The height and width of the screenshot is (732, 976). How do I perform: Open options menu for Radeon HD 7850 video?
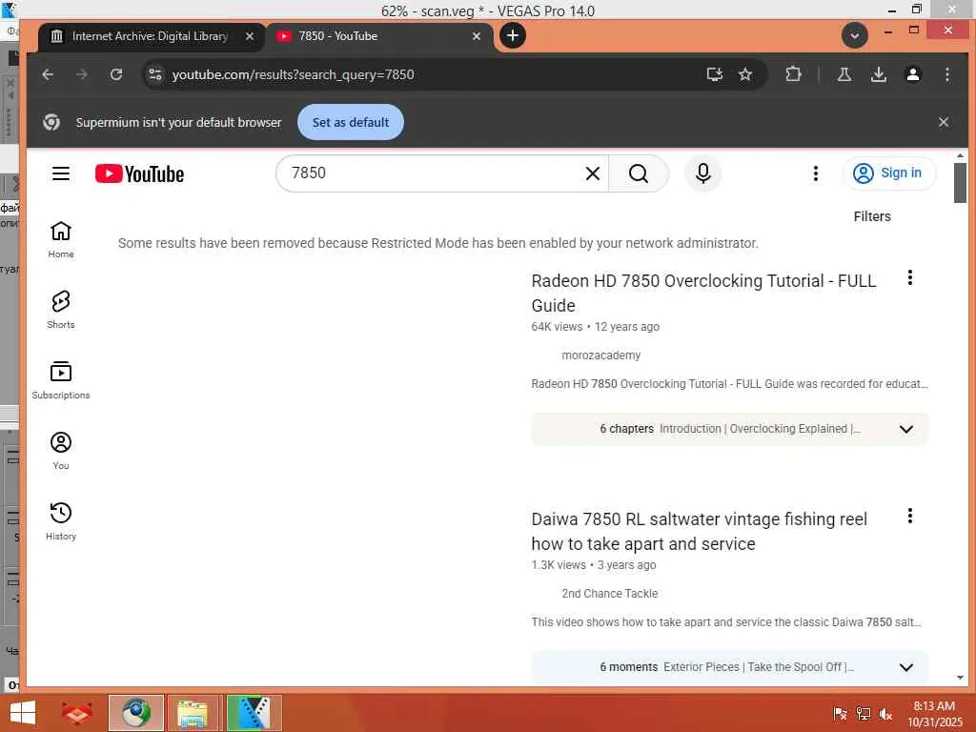[909, 277]
